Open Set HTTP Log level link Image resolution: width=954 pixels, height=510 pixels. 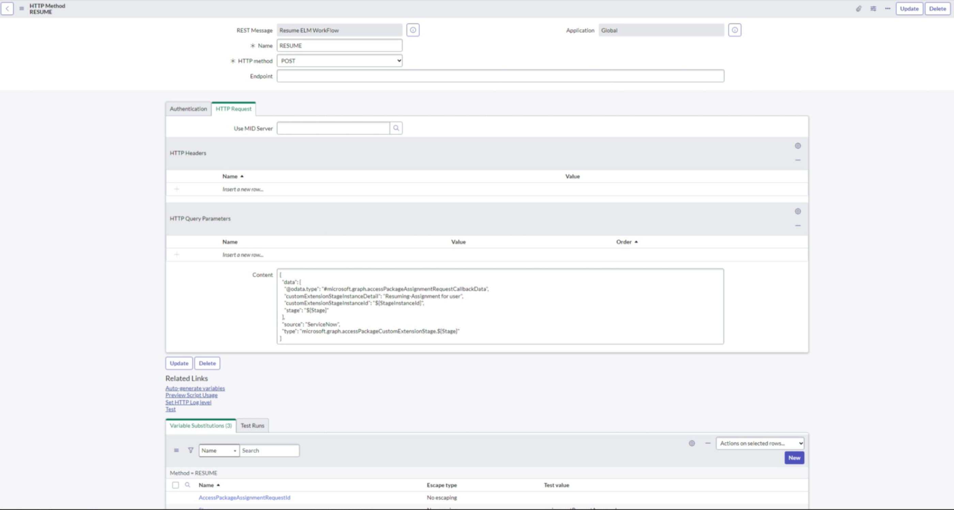click(x=188, y=402)
